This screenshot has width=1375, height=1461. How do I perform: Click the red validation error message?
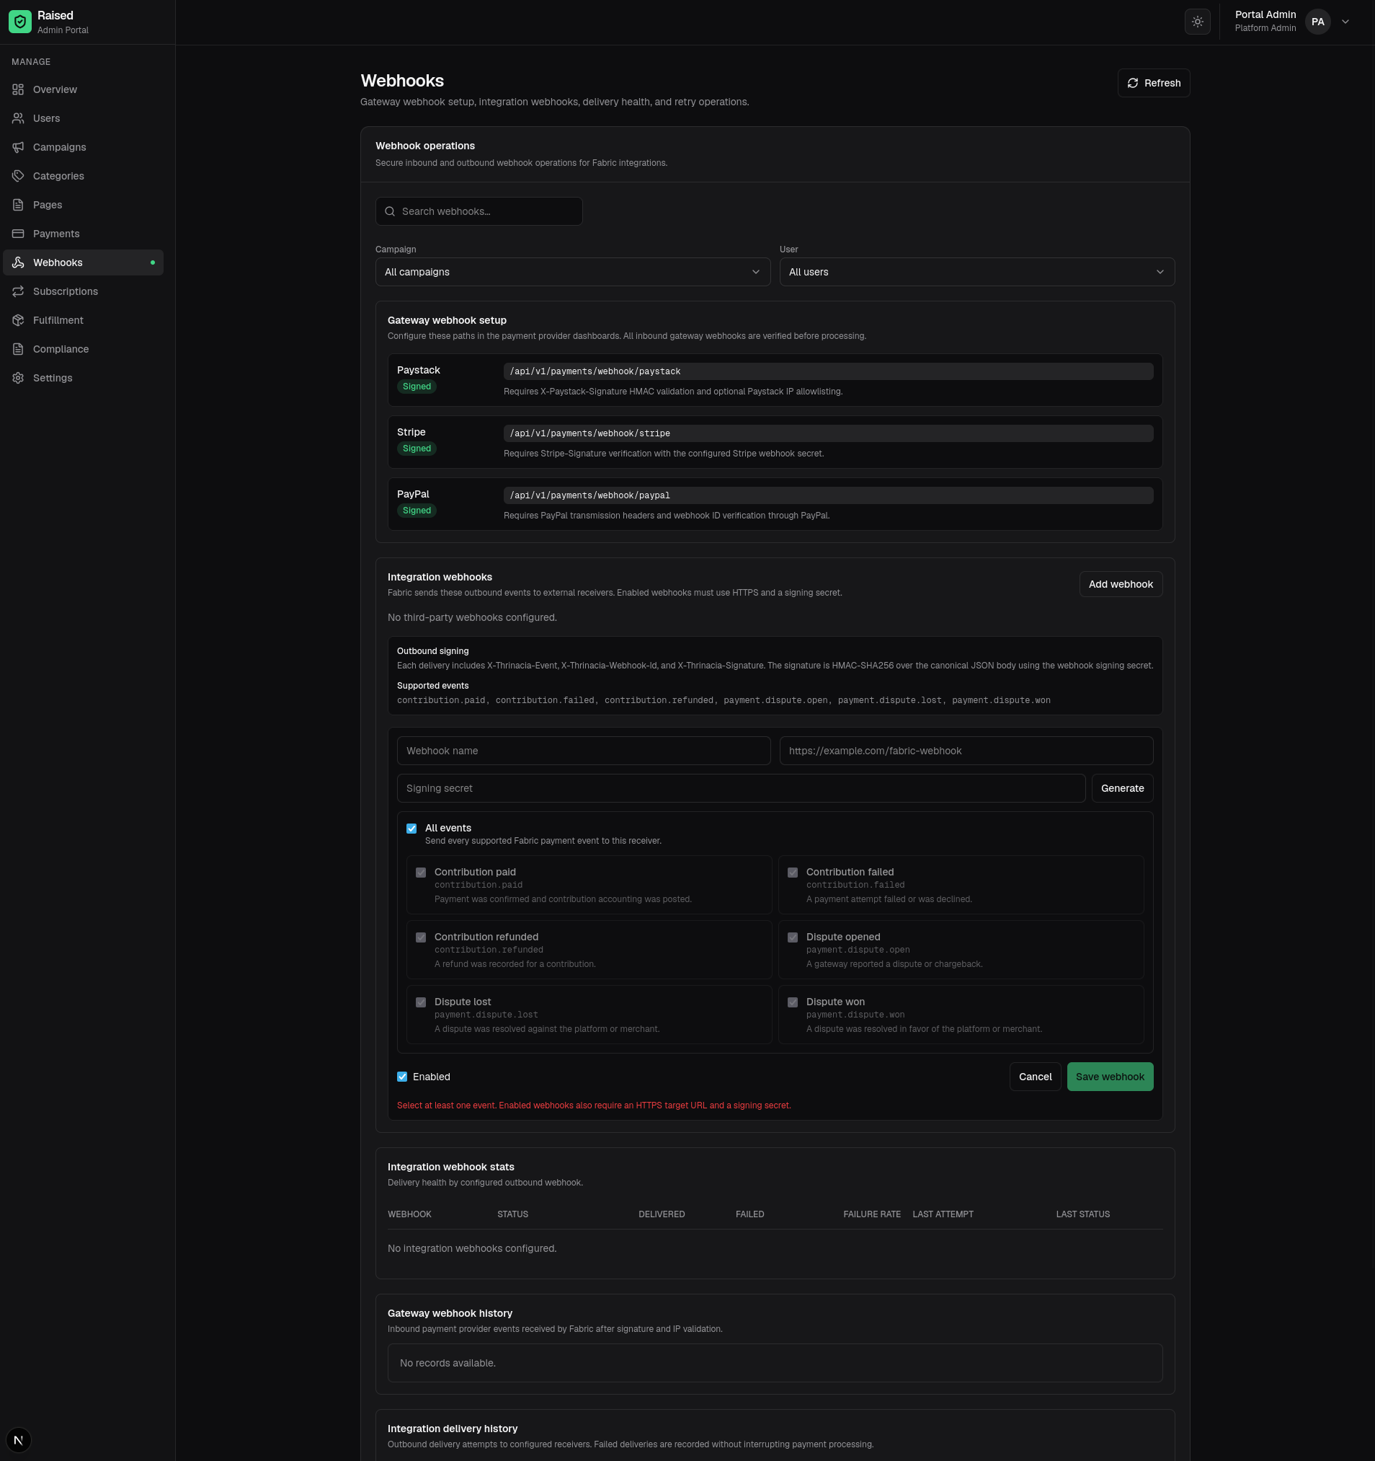(594, 1105)
